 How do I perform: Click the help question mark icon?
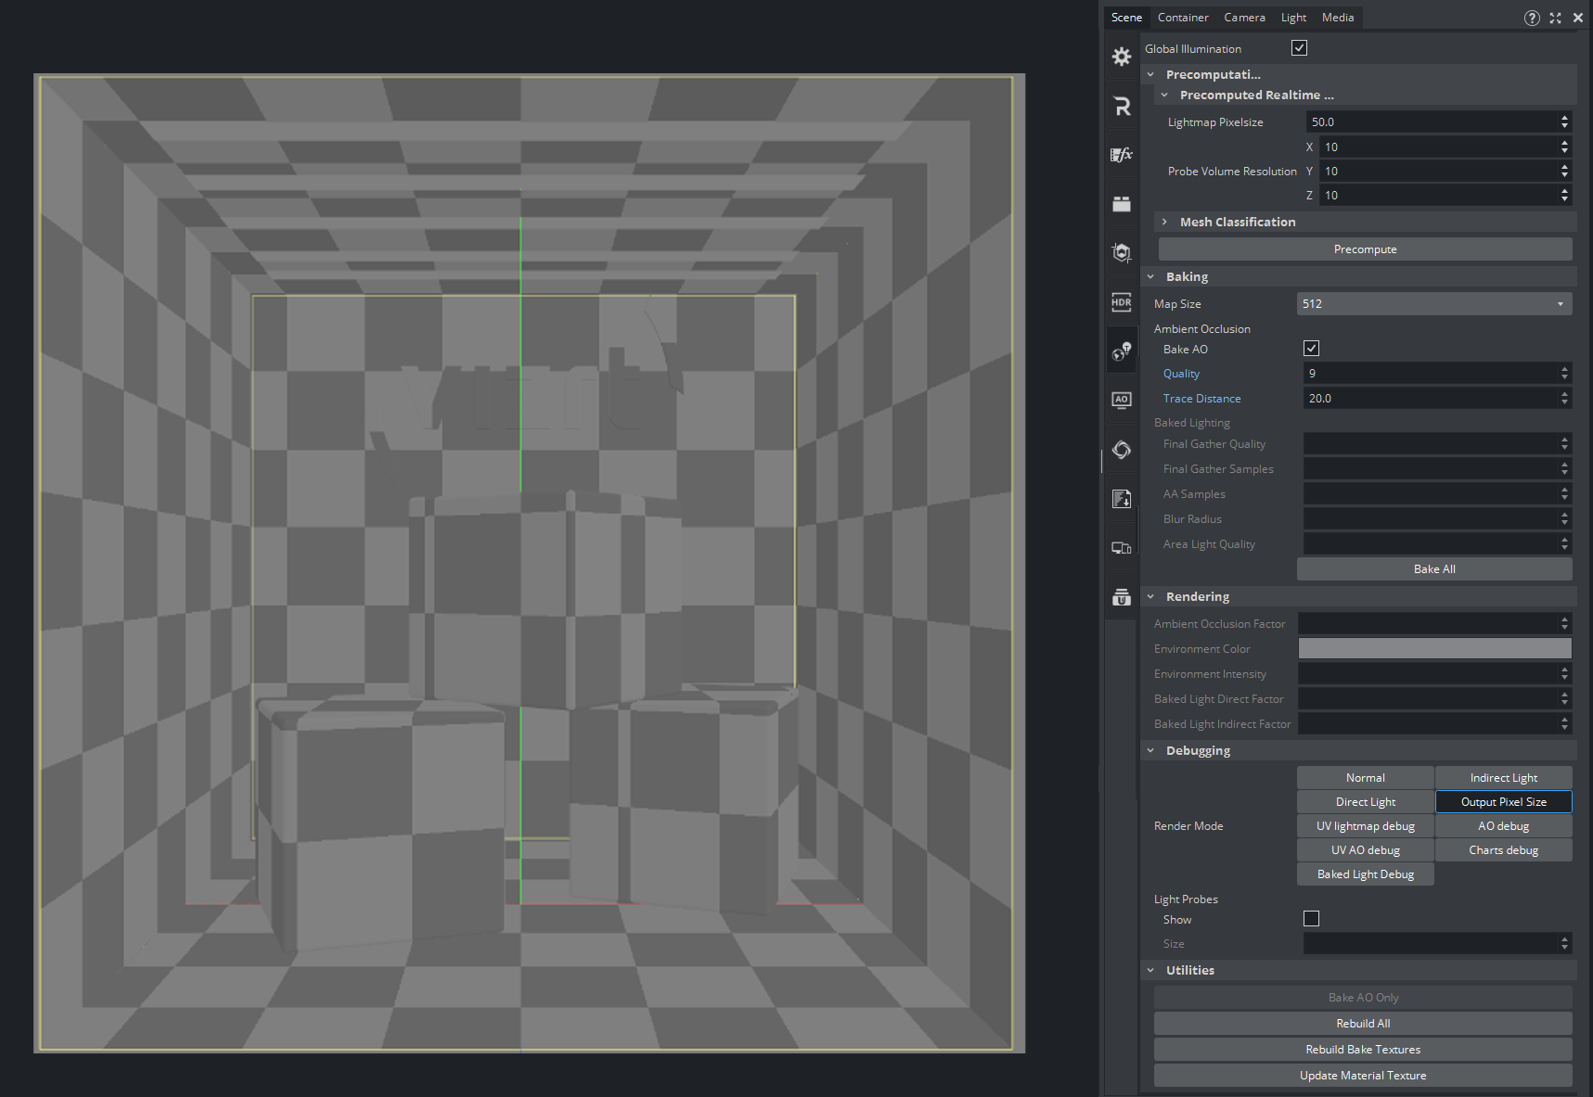[1532, 18]
